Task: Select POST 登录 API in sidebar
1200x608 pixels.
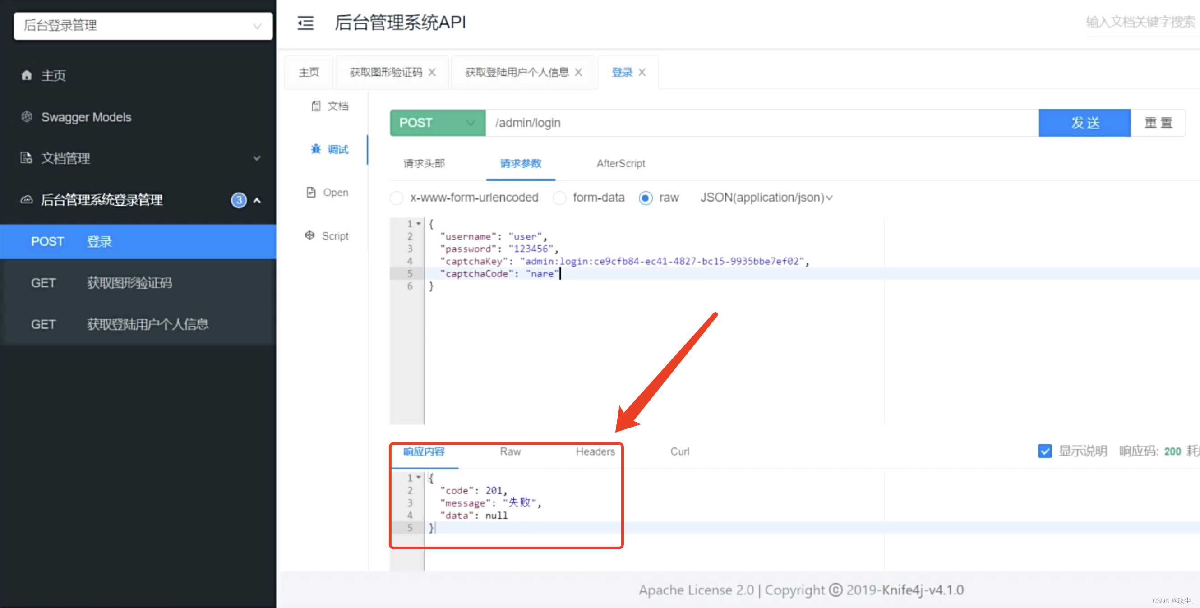Action: tap(138, 241)
